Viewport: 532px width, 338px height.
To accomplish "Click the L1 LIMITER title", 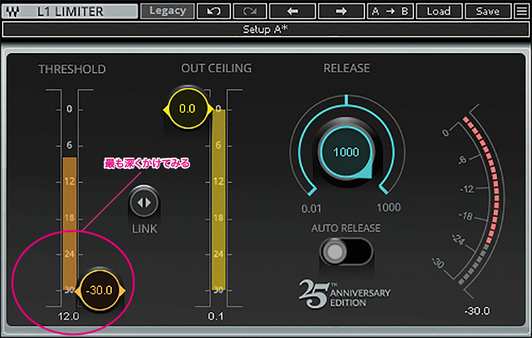I will pos(70,11).
